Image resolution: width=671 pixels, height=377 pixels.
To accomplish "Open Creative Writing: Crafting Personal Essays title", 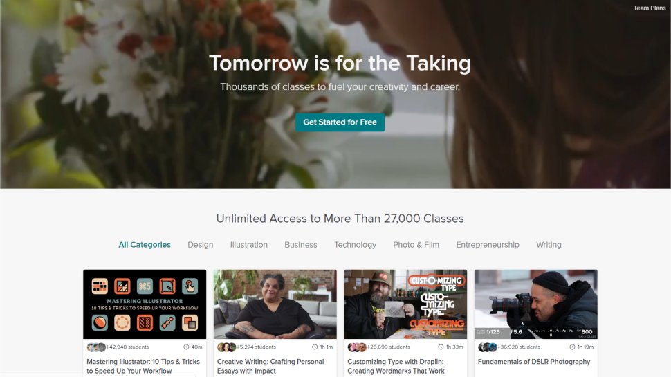I will click(270, 367).
